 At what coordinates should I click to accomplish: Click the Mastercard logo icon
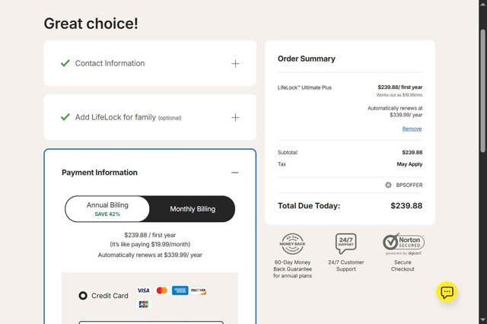pyautogui.click(x=161, y=291)
